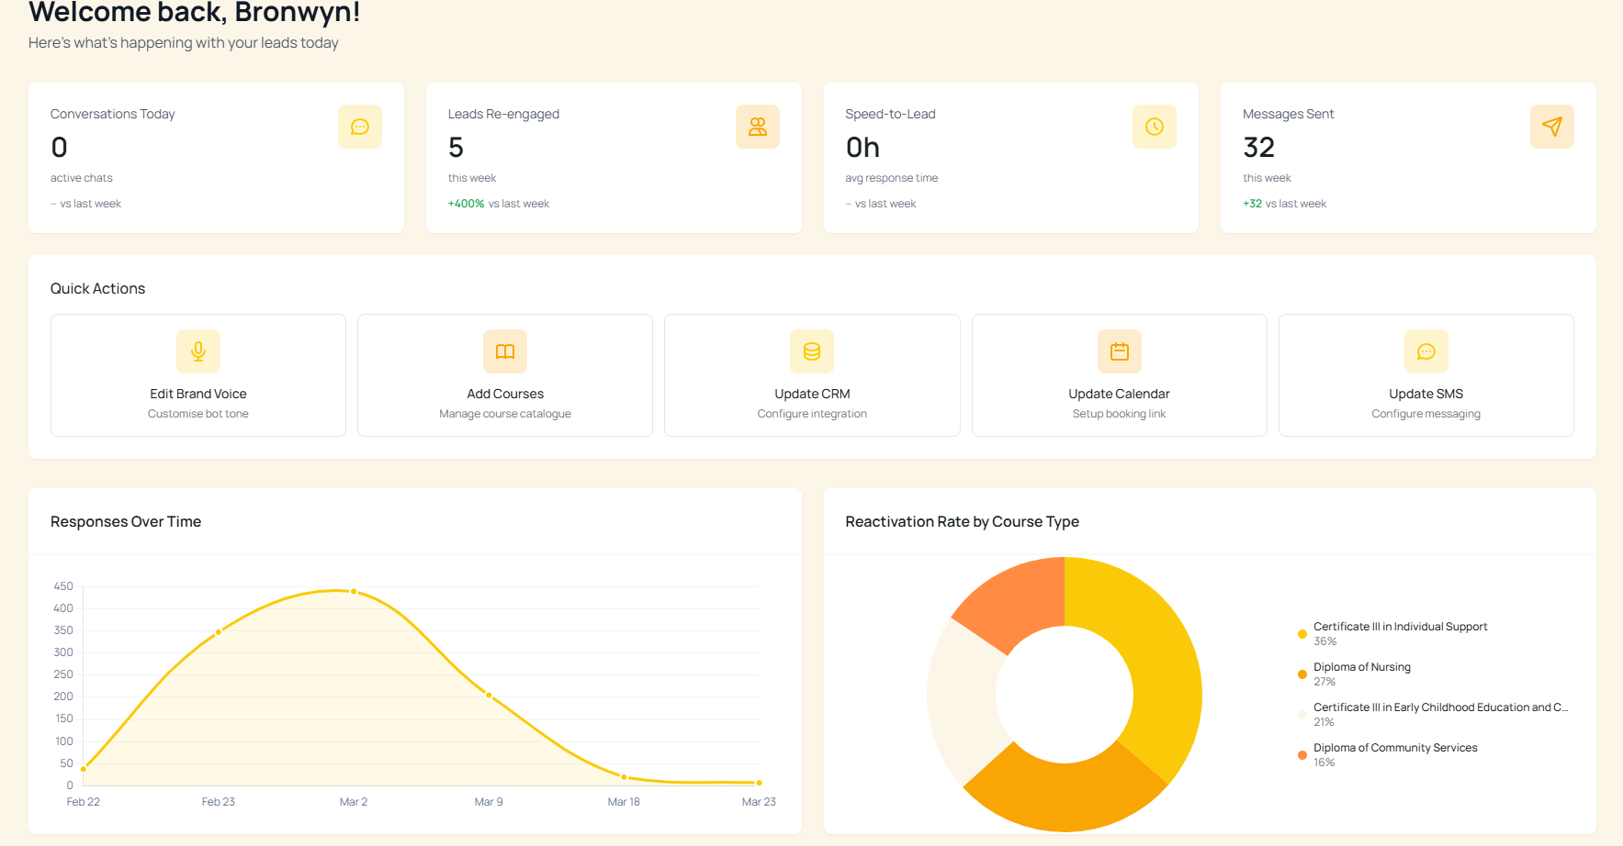Click the Diploma of Community Services legend label
This screenshot has width=1623, height=846.
coord(1395,748)
